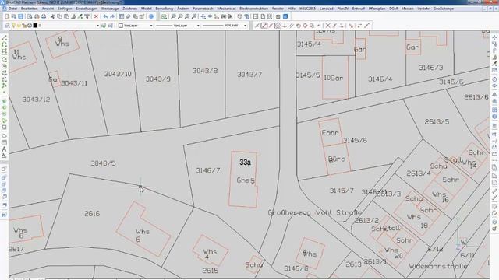Open the DGM menu
Image resolution: width=499 pixels, height=280 pixels.
(393, 9)
